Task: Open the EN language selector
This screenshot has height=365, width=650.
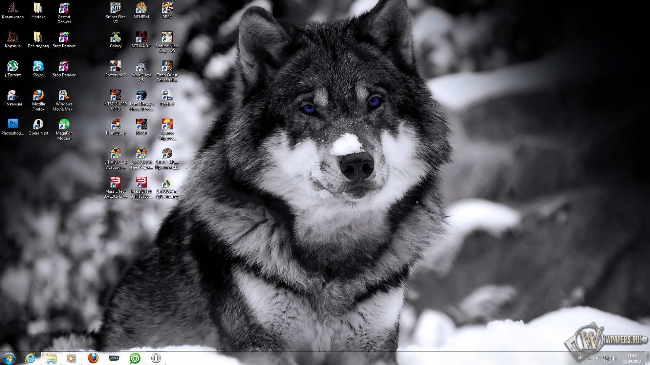Action: pyautogui.click(x=580, y=358)
